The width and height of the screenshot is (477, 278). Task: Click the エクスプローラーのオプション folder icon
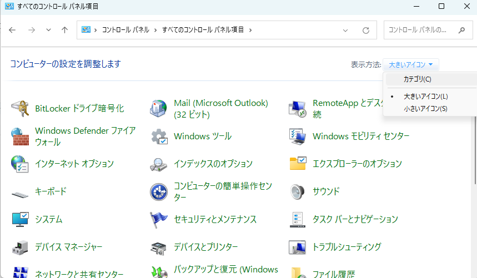pos(298,164)
